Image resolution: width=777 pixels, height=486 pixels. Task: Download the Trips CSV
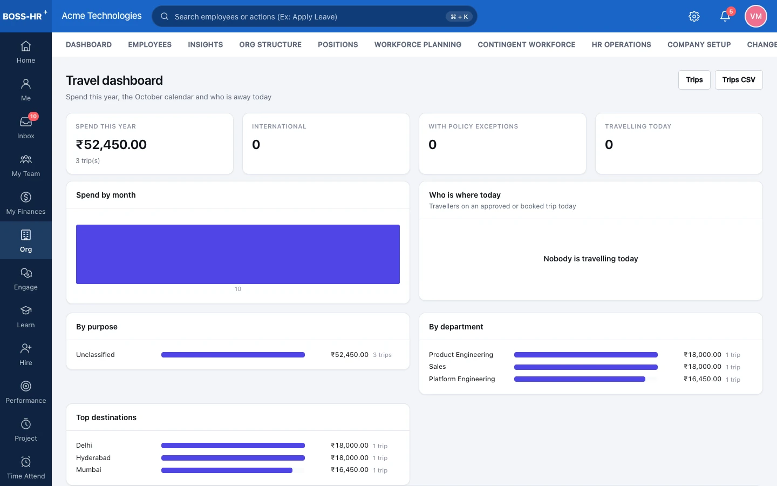pyautogui.click(x=739, y=80)
